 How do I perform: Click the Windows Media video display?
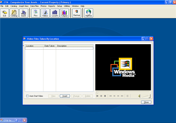point(123,67)
